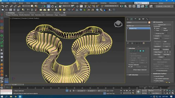
Task: Open the Rendering menu
Action: pyautogui.click(x=75, y=3)
